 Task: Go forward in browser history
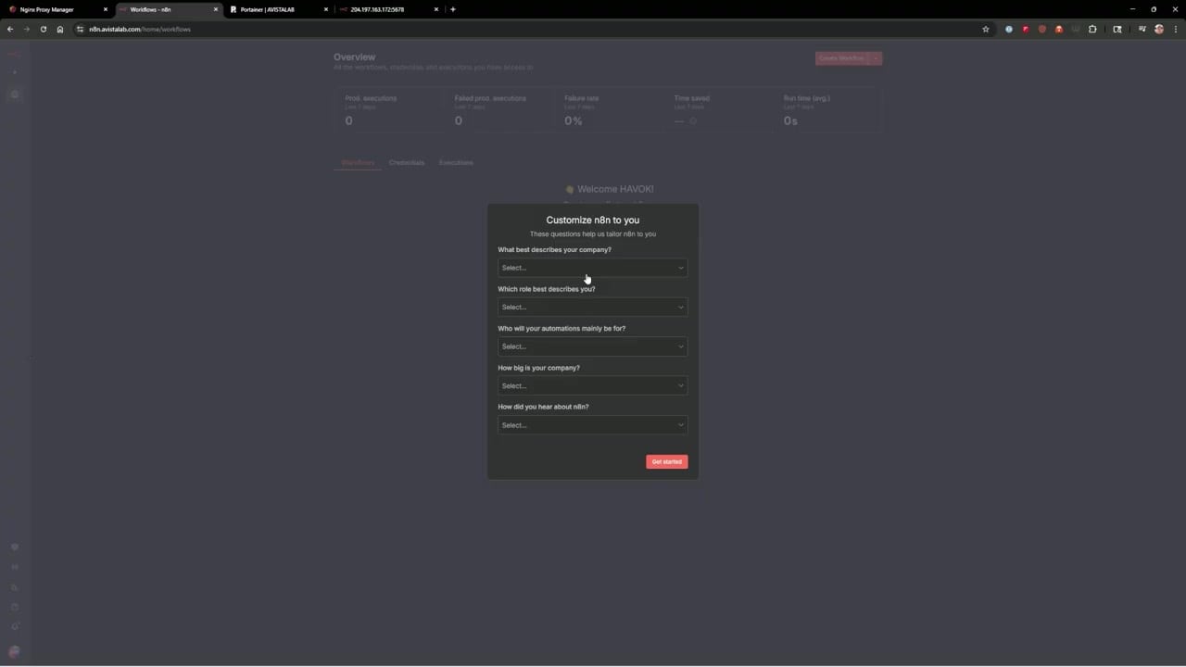point(26,29)
